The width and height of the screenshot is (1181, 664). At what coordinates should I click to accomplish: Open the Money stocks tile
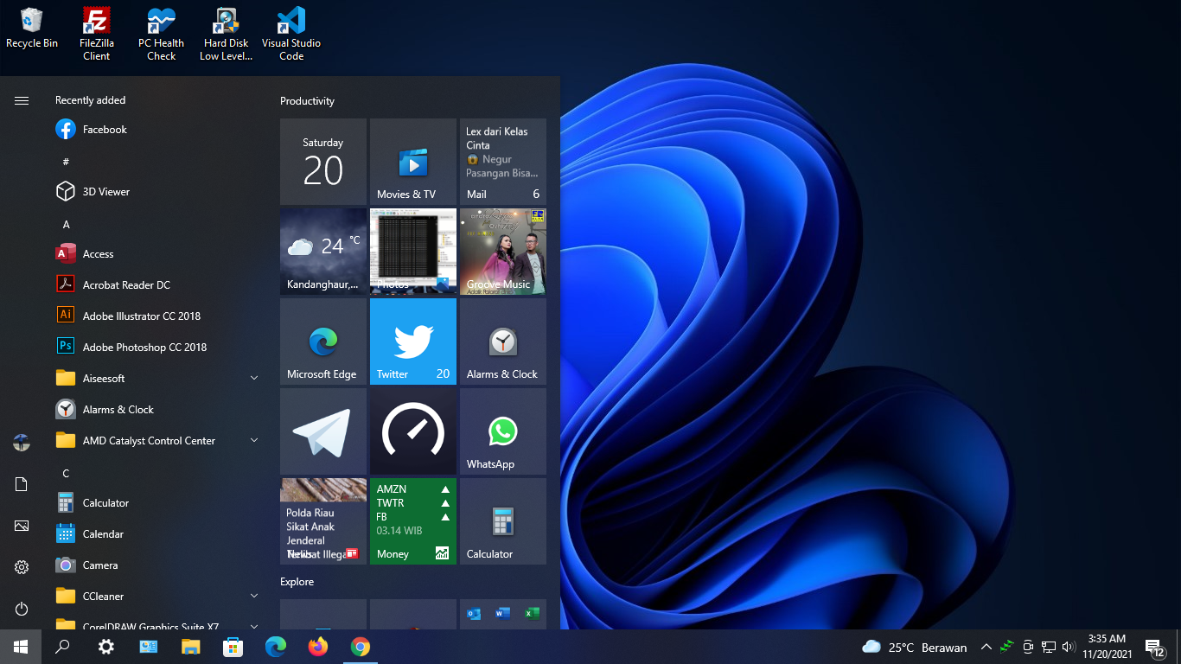(x=413, y=521)
